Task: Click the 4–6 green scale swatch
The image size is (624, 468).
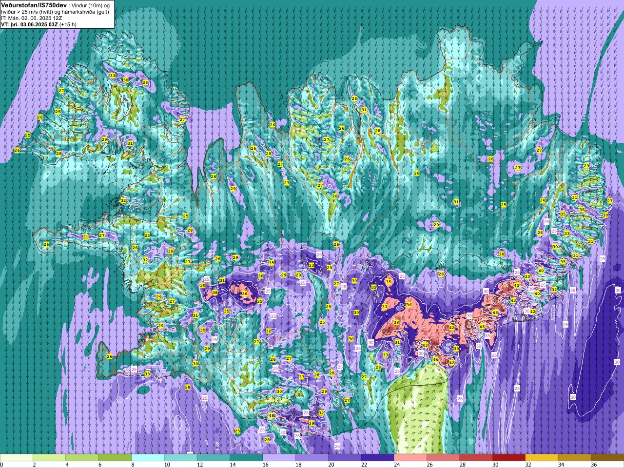Action: tap(82, 458)
